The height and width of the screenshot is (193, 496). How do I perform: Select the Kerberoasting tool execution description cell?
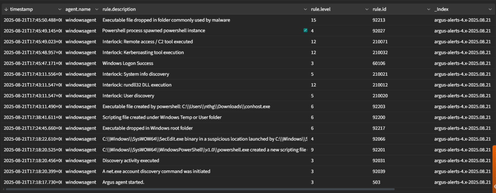tap(143, 53)
